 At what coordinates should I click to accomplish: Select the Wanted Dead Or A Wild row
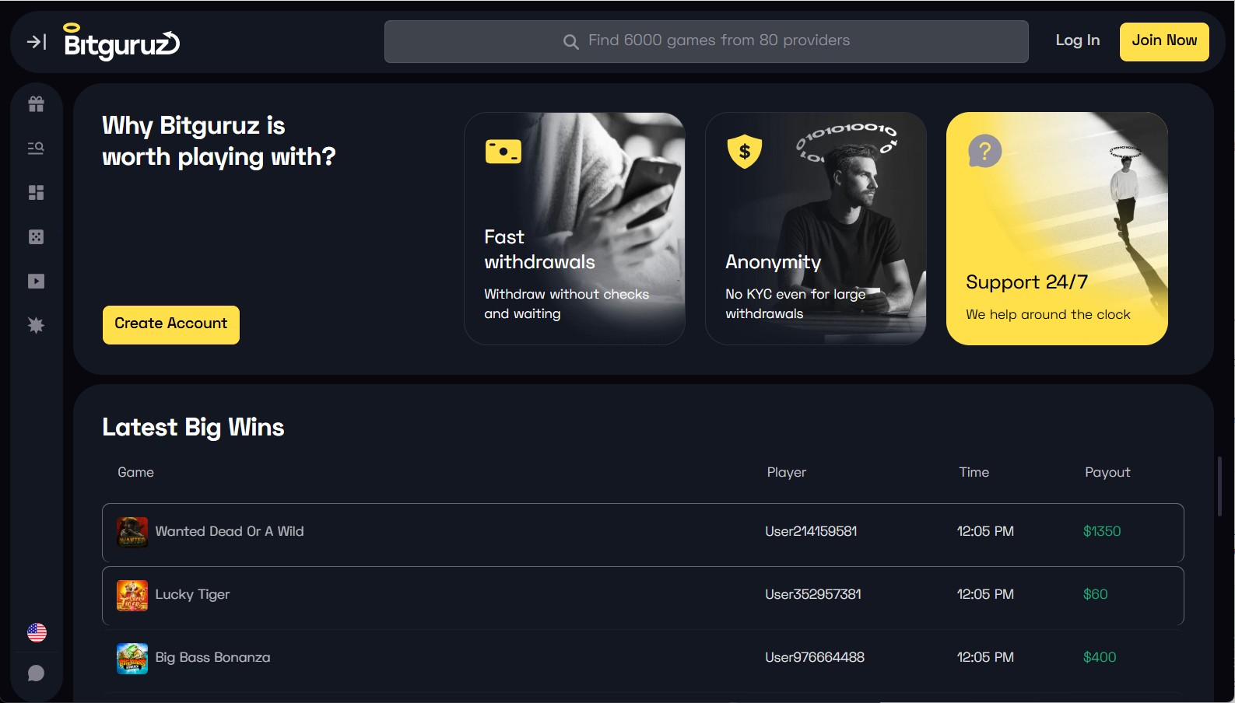coord(643,533)
